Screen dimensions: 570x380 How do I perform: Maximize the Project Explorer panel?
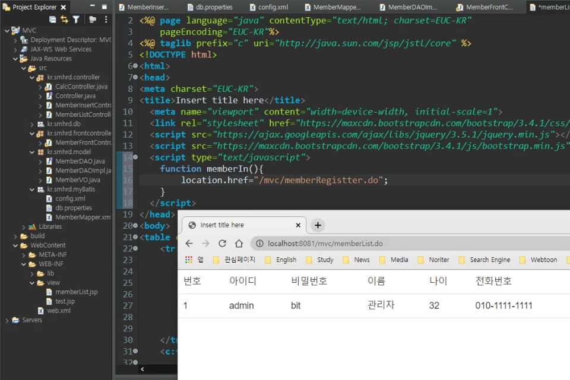(x=104, y=7)
